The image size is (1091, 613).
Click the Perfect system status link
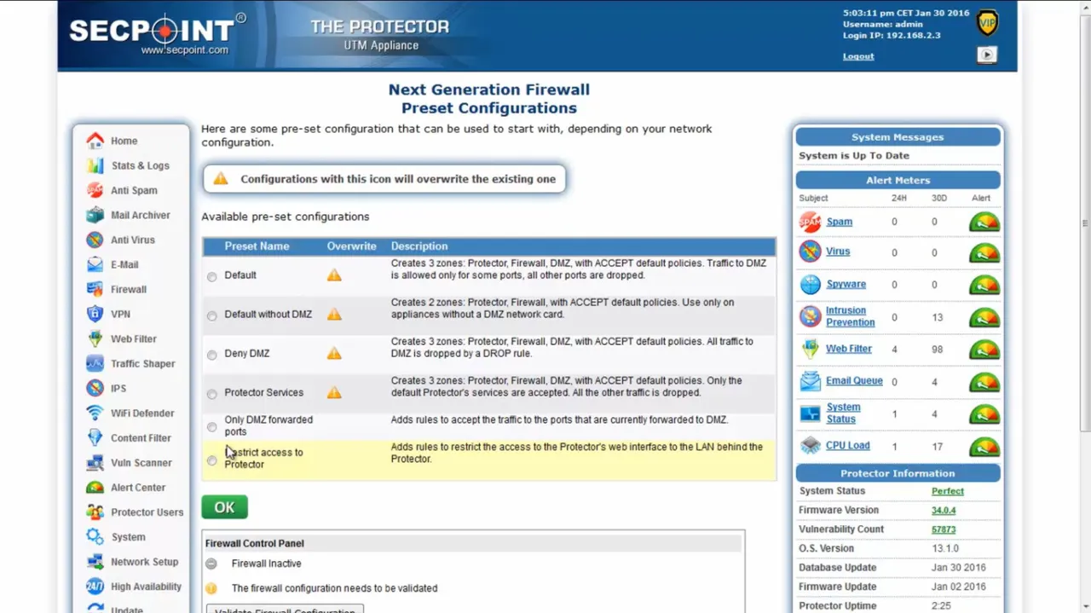[948, 491]
